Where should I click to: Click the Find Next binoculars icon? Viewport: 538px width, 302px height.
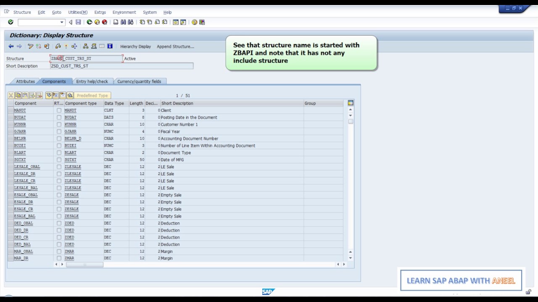point(131,22)
